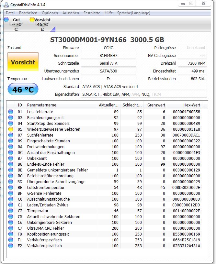Click status orb of Kopfpositionierungszeit row
Screen dimensions: 216x264
click(11, 234)
